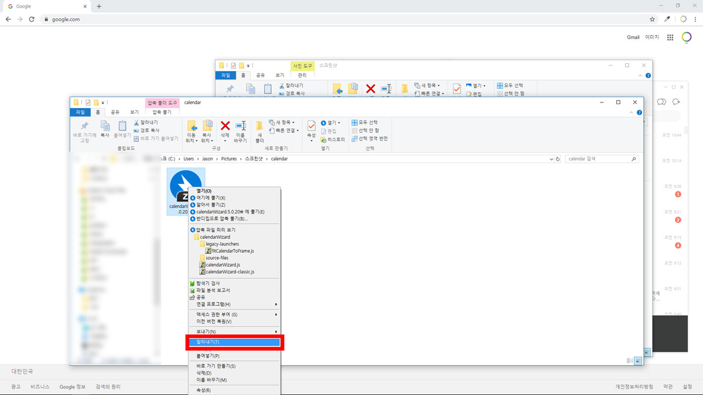Click 경로 복사 in calendar ribbon

(146, 130)
